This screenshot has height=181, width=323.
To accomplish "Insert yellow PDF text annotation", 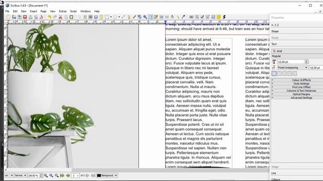I will click(219, 17).
